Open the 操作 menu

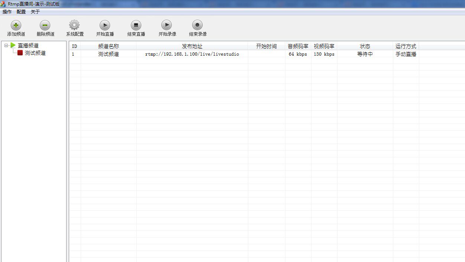point(7,12)
